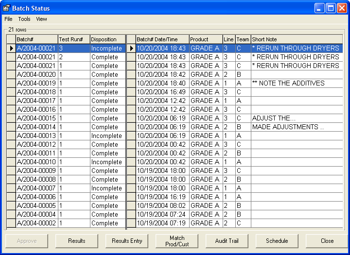Click the 10/19/2004 16:19 date cell
The width and height of the screenshot is (350, 255).
pyautogui.click(x=162, y=197)
